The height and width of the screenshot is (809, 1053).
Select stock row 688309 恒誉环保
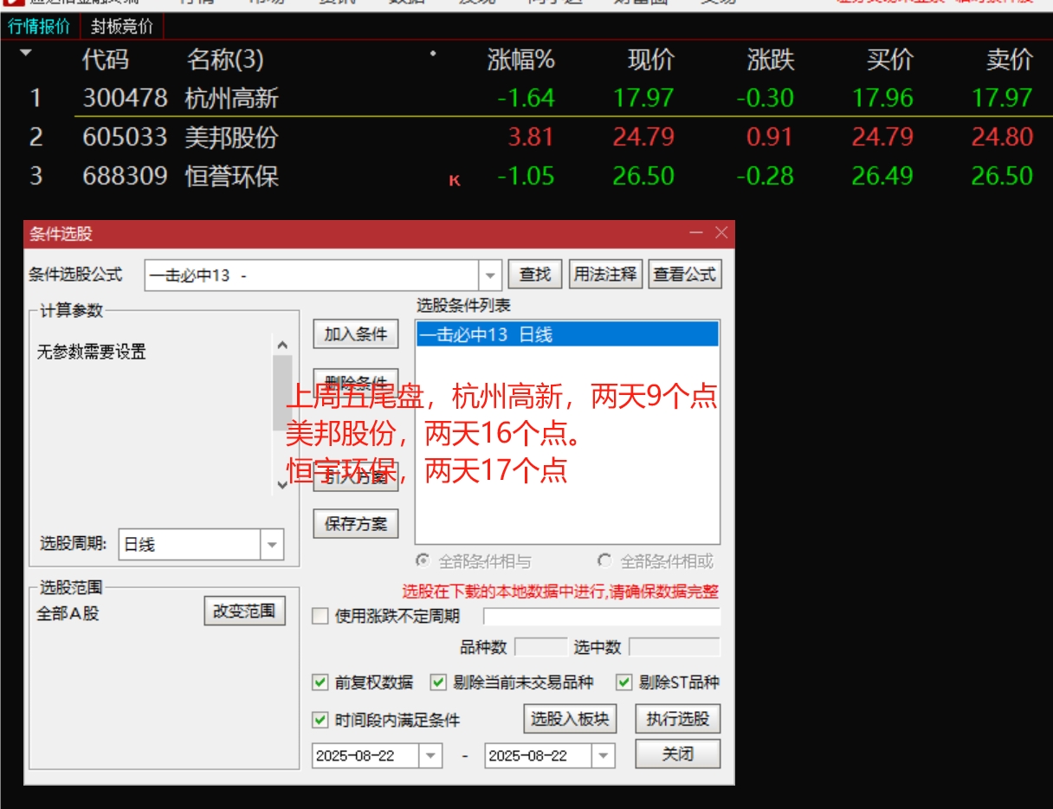coord(526,176)
